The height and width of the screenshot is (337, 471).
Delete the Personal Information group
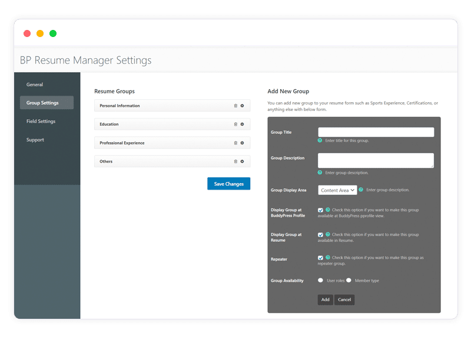coord(235,106)
